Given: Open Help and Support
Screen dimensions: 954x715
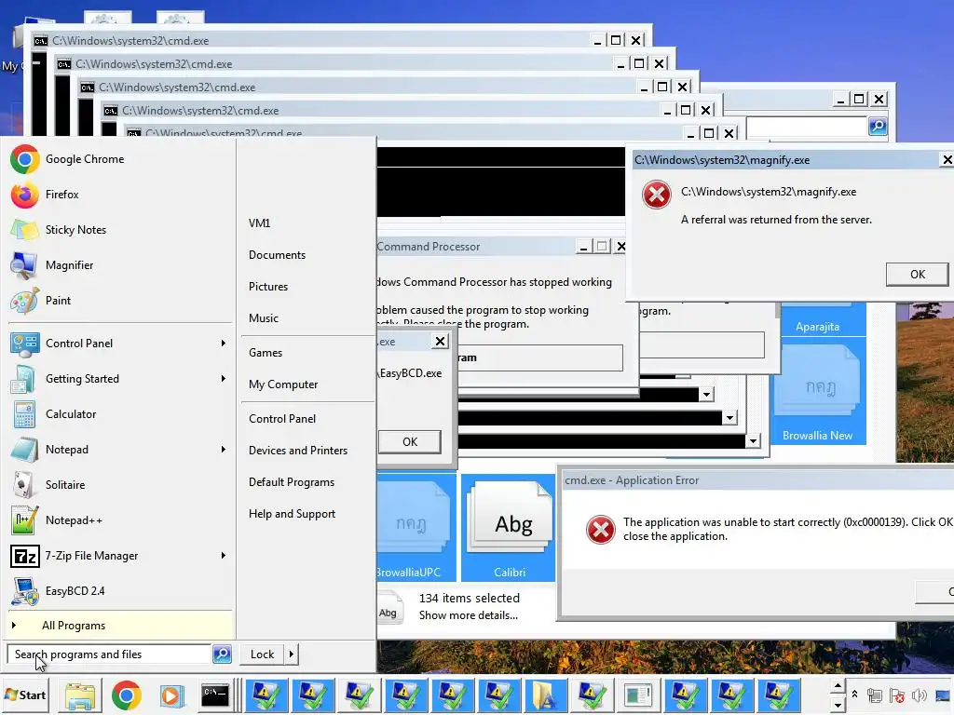Looking at the screenshot, I should pos(292,514).
